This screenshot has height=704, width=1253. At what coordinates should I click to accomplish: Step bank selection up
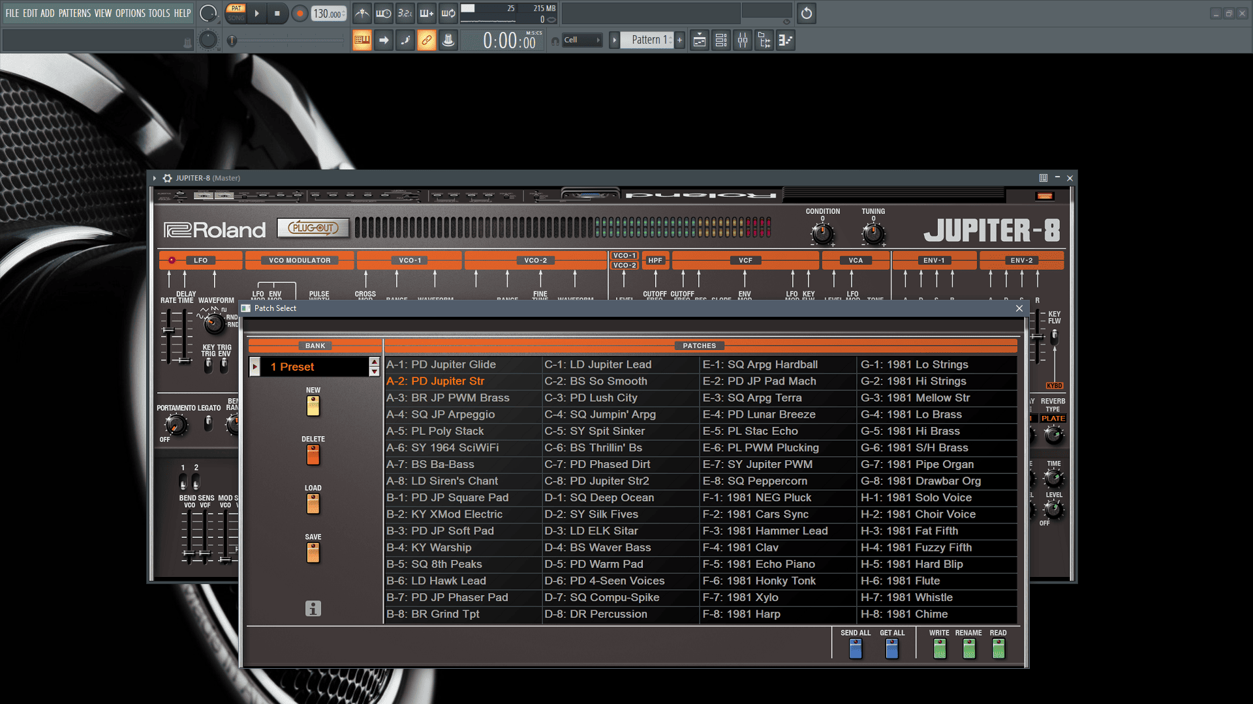click(x=374, y=362)
